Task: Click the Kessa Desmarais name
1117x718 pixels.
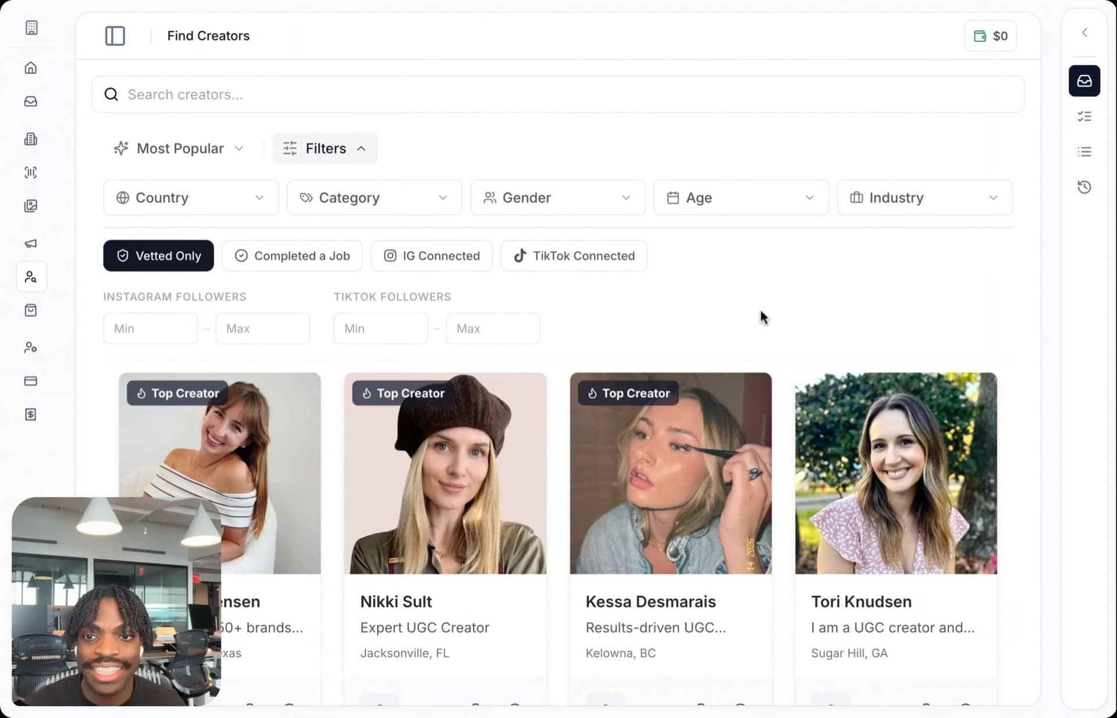Action: click(650, 602)
